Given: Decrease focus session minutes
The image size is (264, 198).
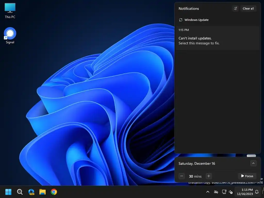Looking at the screenshot, I should (x=181, y=176).
